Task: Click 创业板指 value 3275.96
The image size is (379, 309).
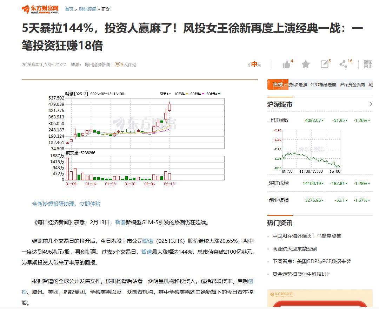Action: [x=313, y=200]
